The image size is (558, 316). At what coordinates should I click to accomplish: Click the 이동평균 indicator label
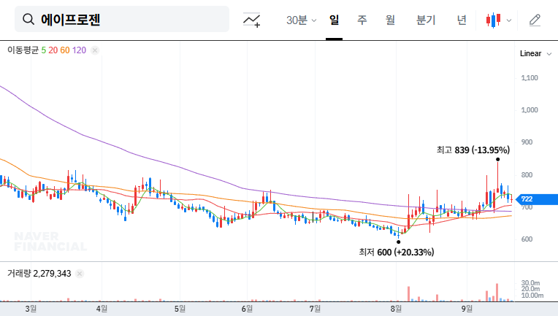(22, 50)
